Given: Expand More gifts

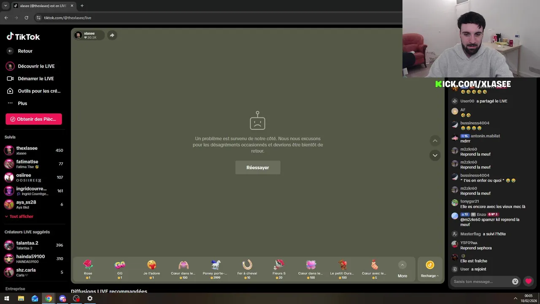Looking at the screenshot, I should tap(402, 269).
